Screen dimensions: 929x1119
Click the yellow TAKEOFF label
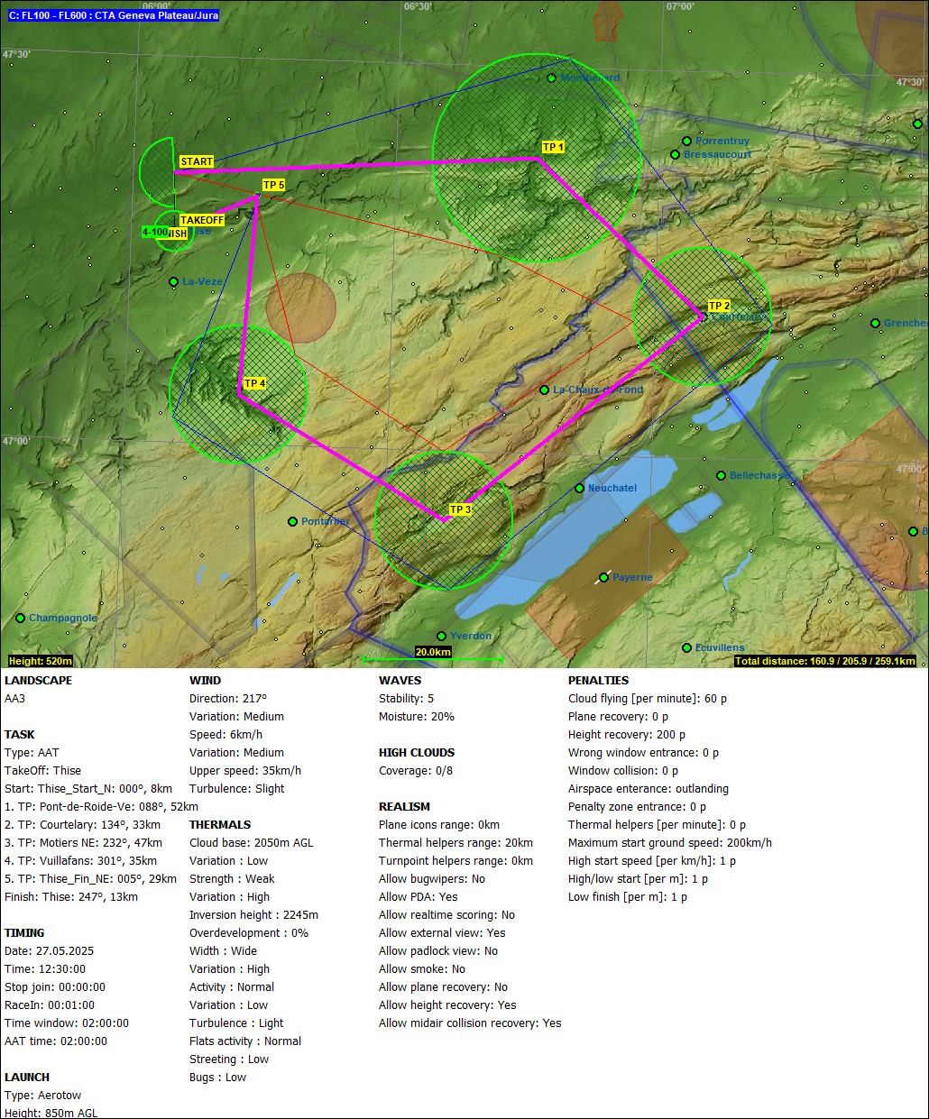click(202, 221)
